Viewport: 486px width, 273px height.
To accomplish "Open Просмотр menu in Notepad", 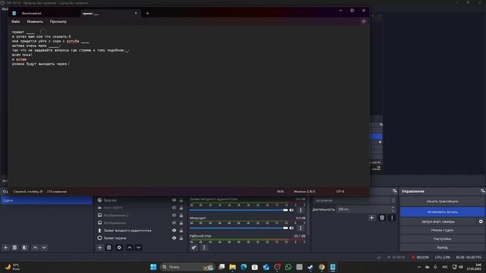I will point(58,22).
